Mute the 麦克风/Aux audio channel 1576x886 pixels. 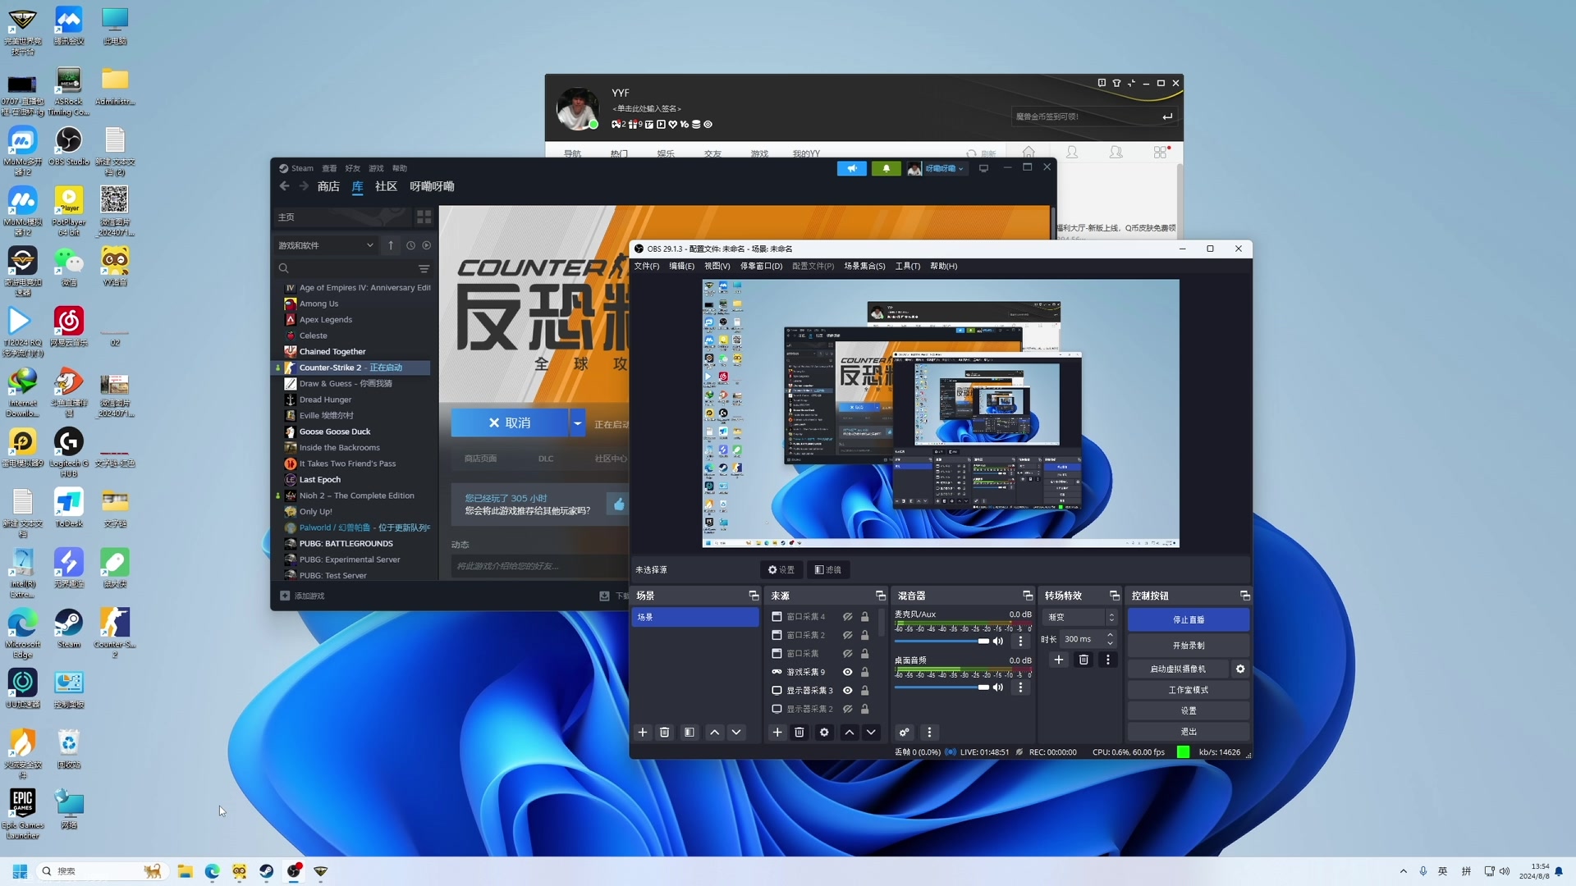click(x=998, y=642)
